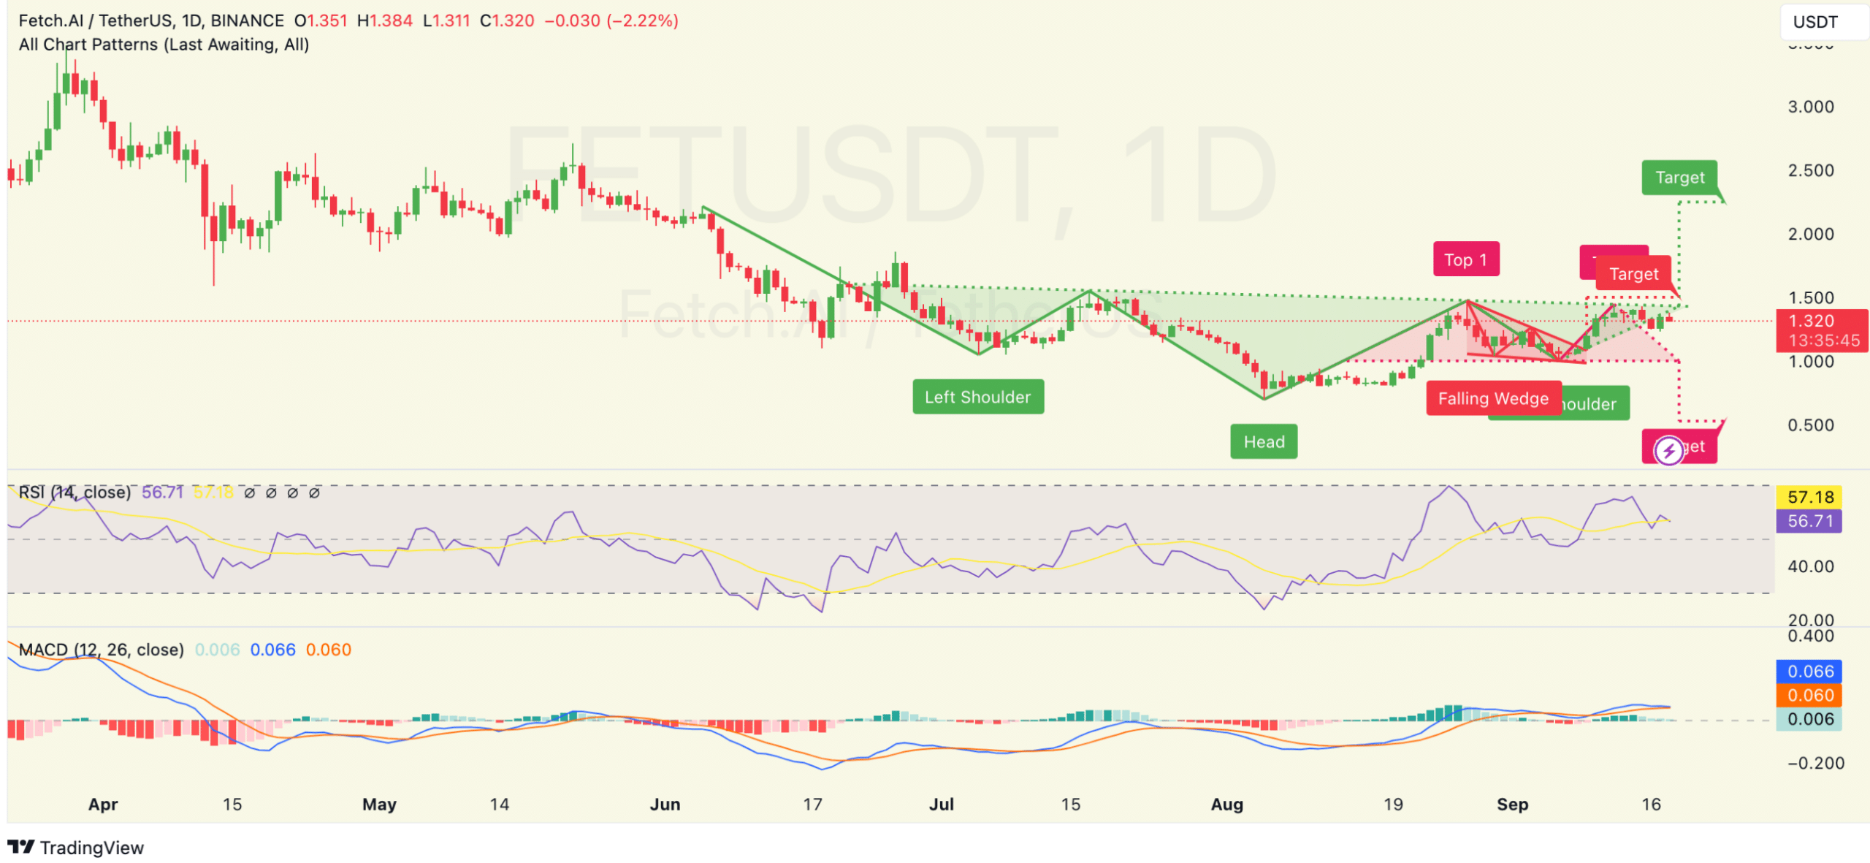Screen dimensions: 1870x863
Task: Click the Left Shoulder pattern label
Action: (x=978, y=397)
